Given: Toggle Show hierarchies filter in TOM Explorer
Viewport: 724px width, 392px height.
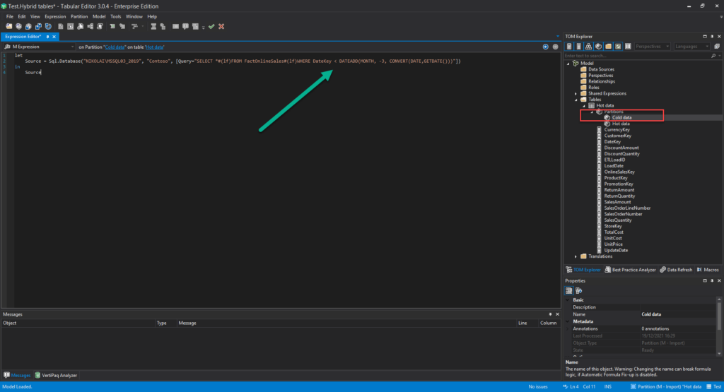Looking at the screenshot, I should pyautogui.click(x=588, y=46).
